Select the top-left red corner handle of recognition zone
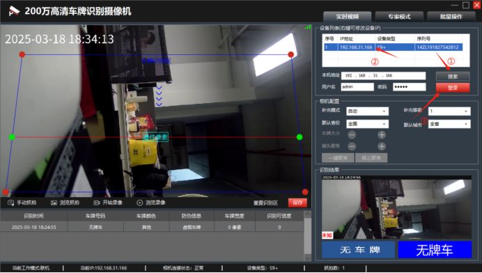 click(22, 54)
